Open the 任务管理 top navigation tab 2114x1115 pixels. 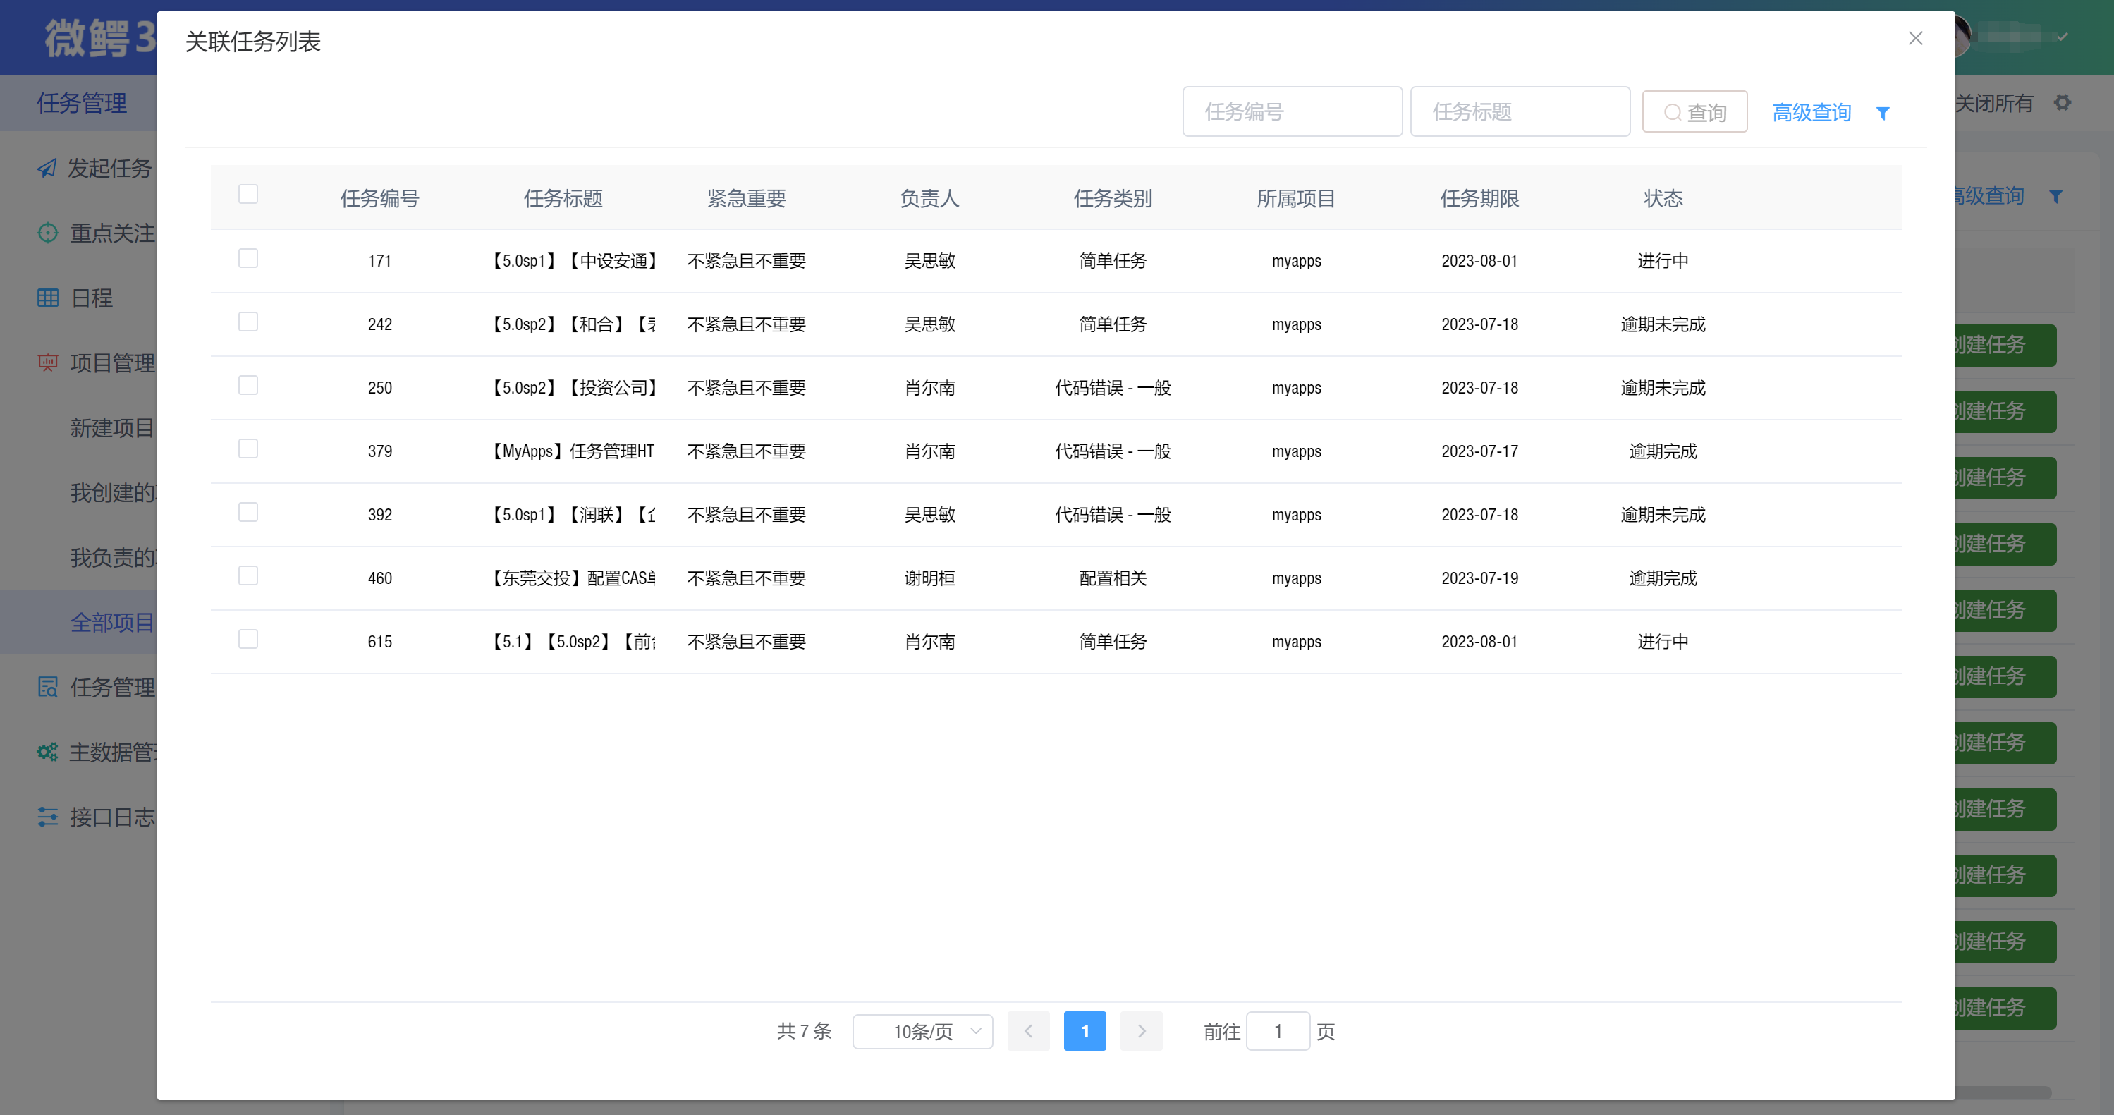[x=81, y=103]
